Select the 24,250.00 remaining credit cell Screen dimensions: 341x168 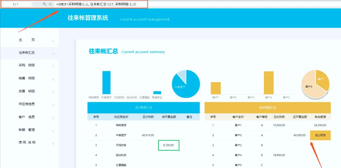(x=320, y=125)
